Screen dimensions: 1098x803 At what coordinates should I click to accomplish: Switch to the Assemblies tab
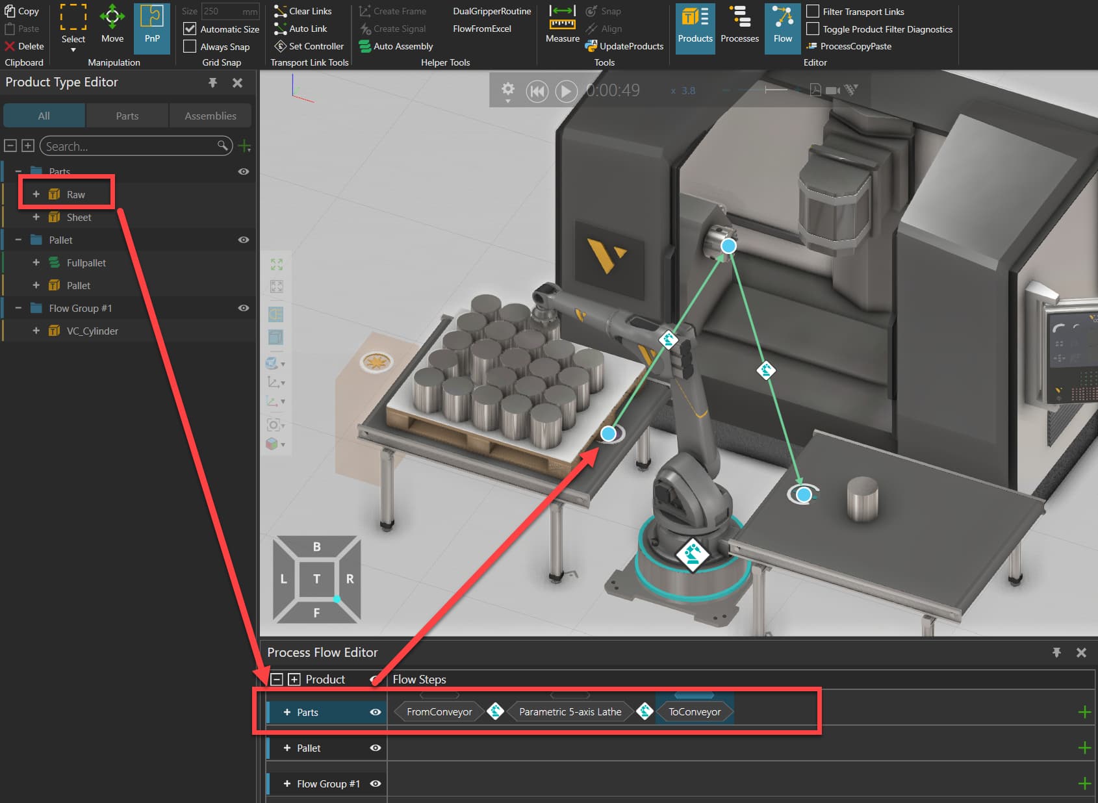211,116
